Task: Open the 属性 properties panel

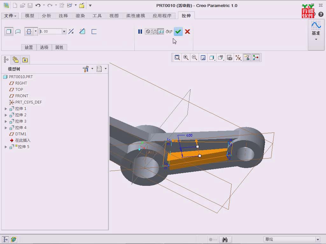Action: point(59,48)
